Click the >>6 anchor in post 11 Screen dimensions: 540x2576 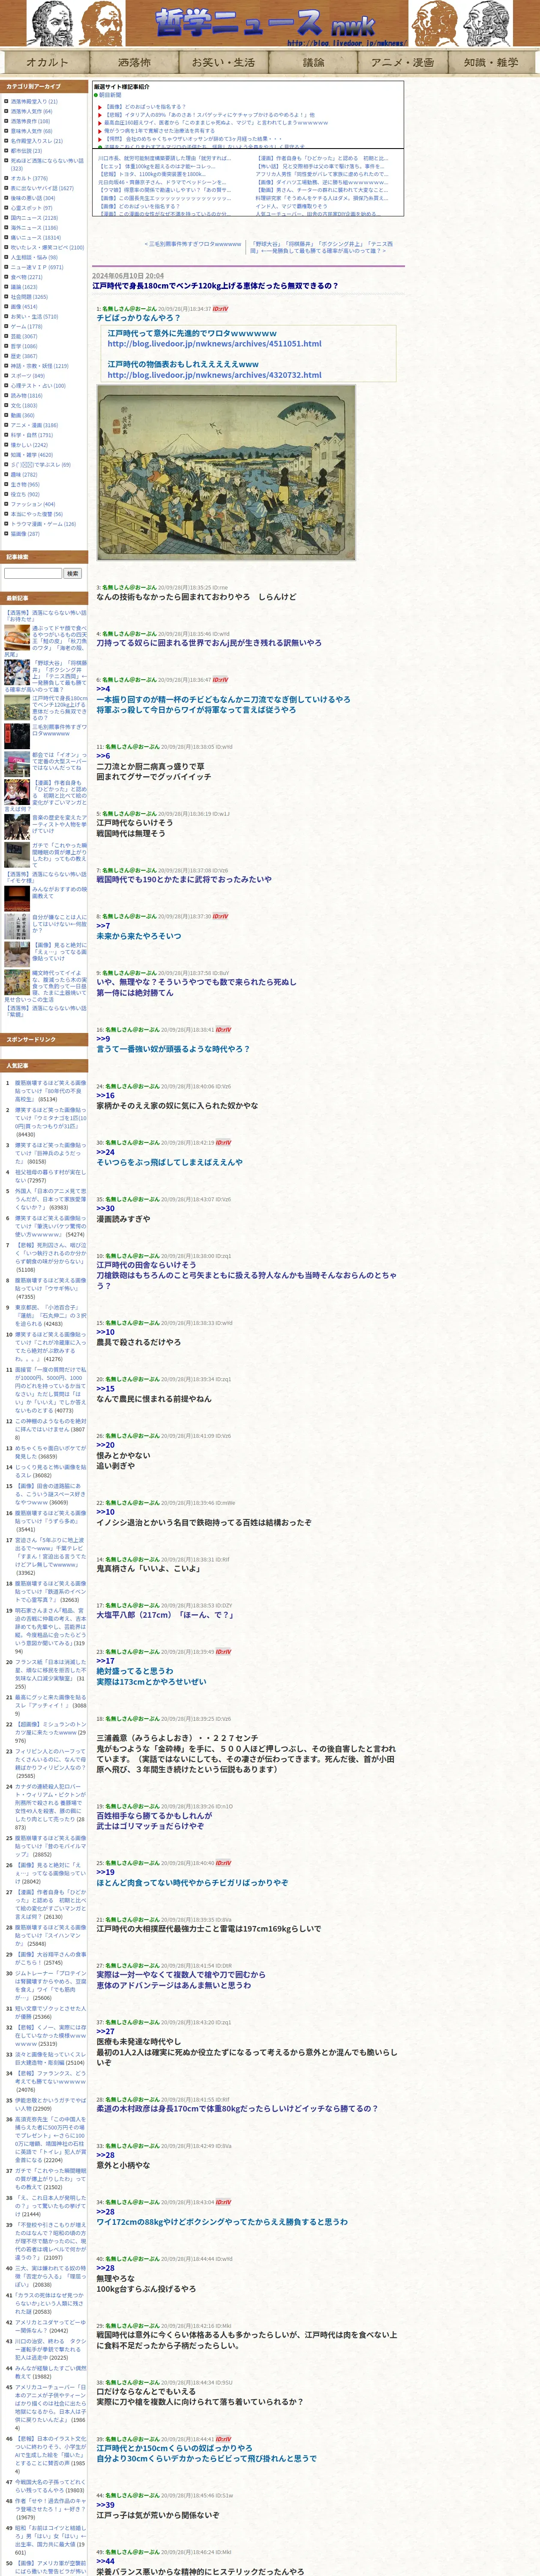tap(103, 755)
